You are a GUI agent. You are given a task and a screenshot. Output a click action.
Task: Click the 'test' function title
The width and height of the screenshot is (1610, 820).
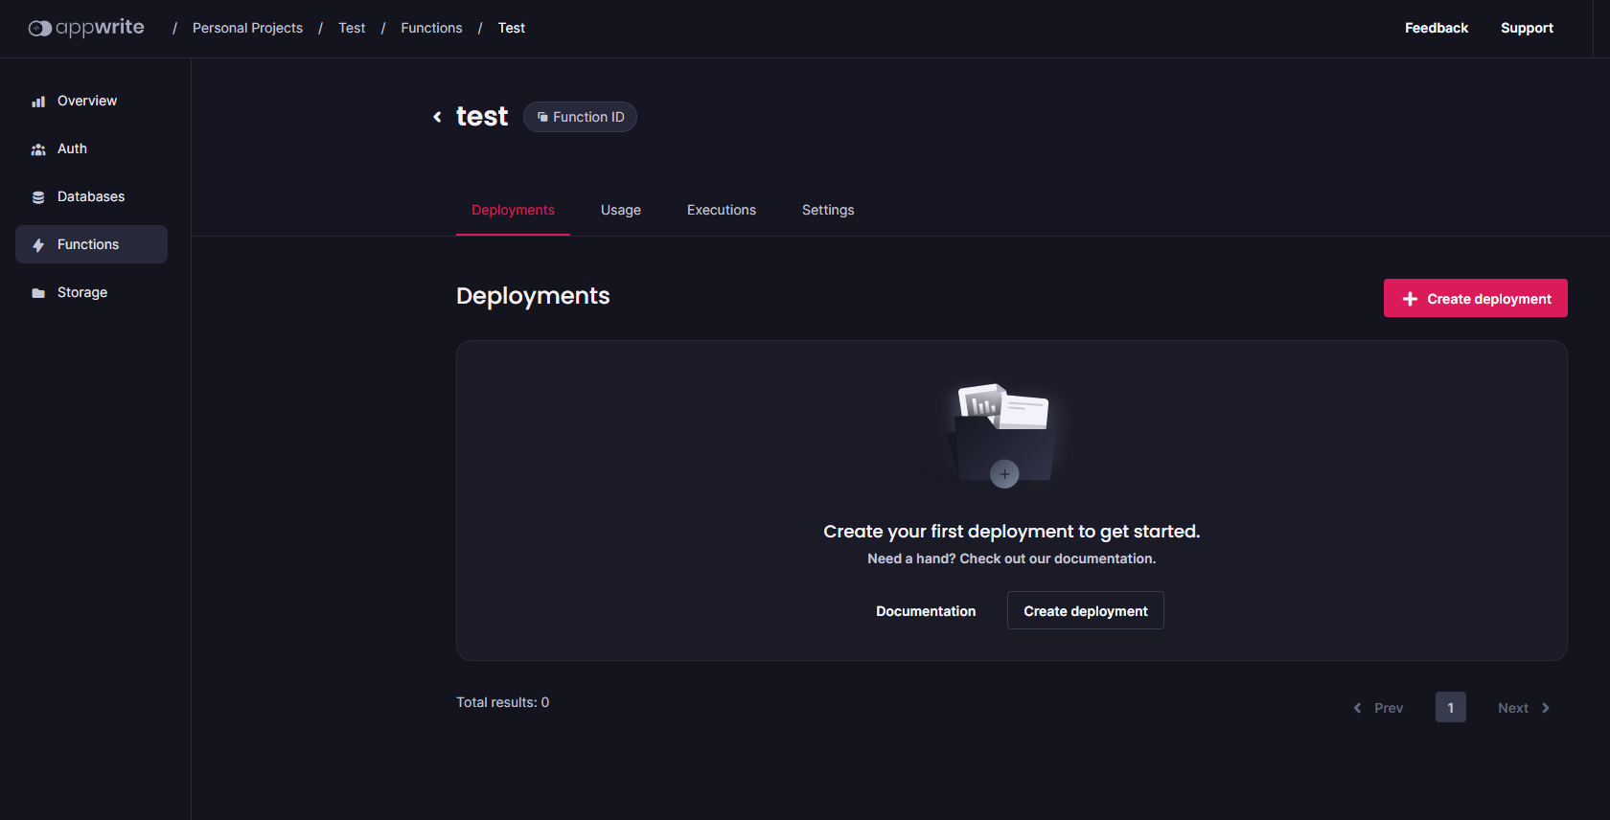[x=482, y=117]
